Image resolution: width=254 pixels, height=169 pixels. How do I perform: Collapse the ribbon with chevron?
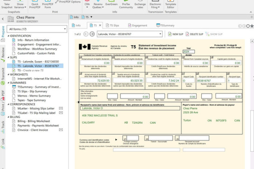tap(251, 12)
